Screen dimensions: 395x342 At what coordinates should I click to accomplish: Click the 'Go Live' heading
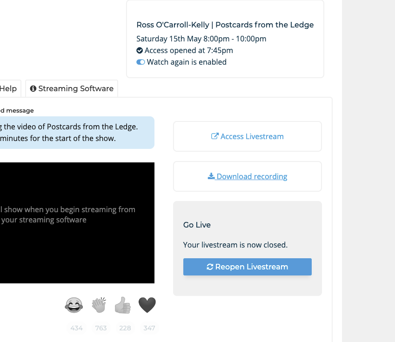(x=197, y=225)
